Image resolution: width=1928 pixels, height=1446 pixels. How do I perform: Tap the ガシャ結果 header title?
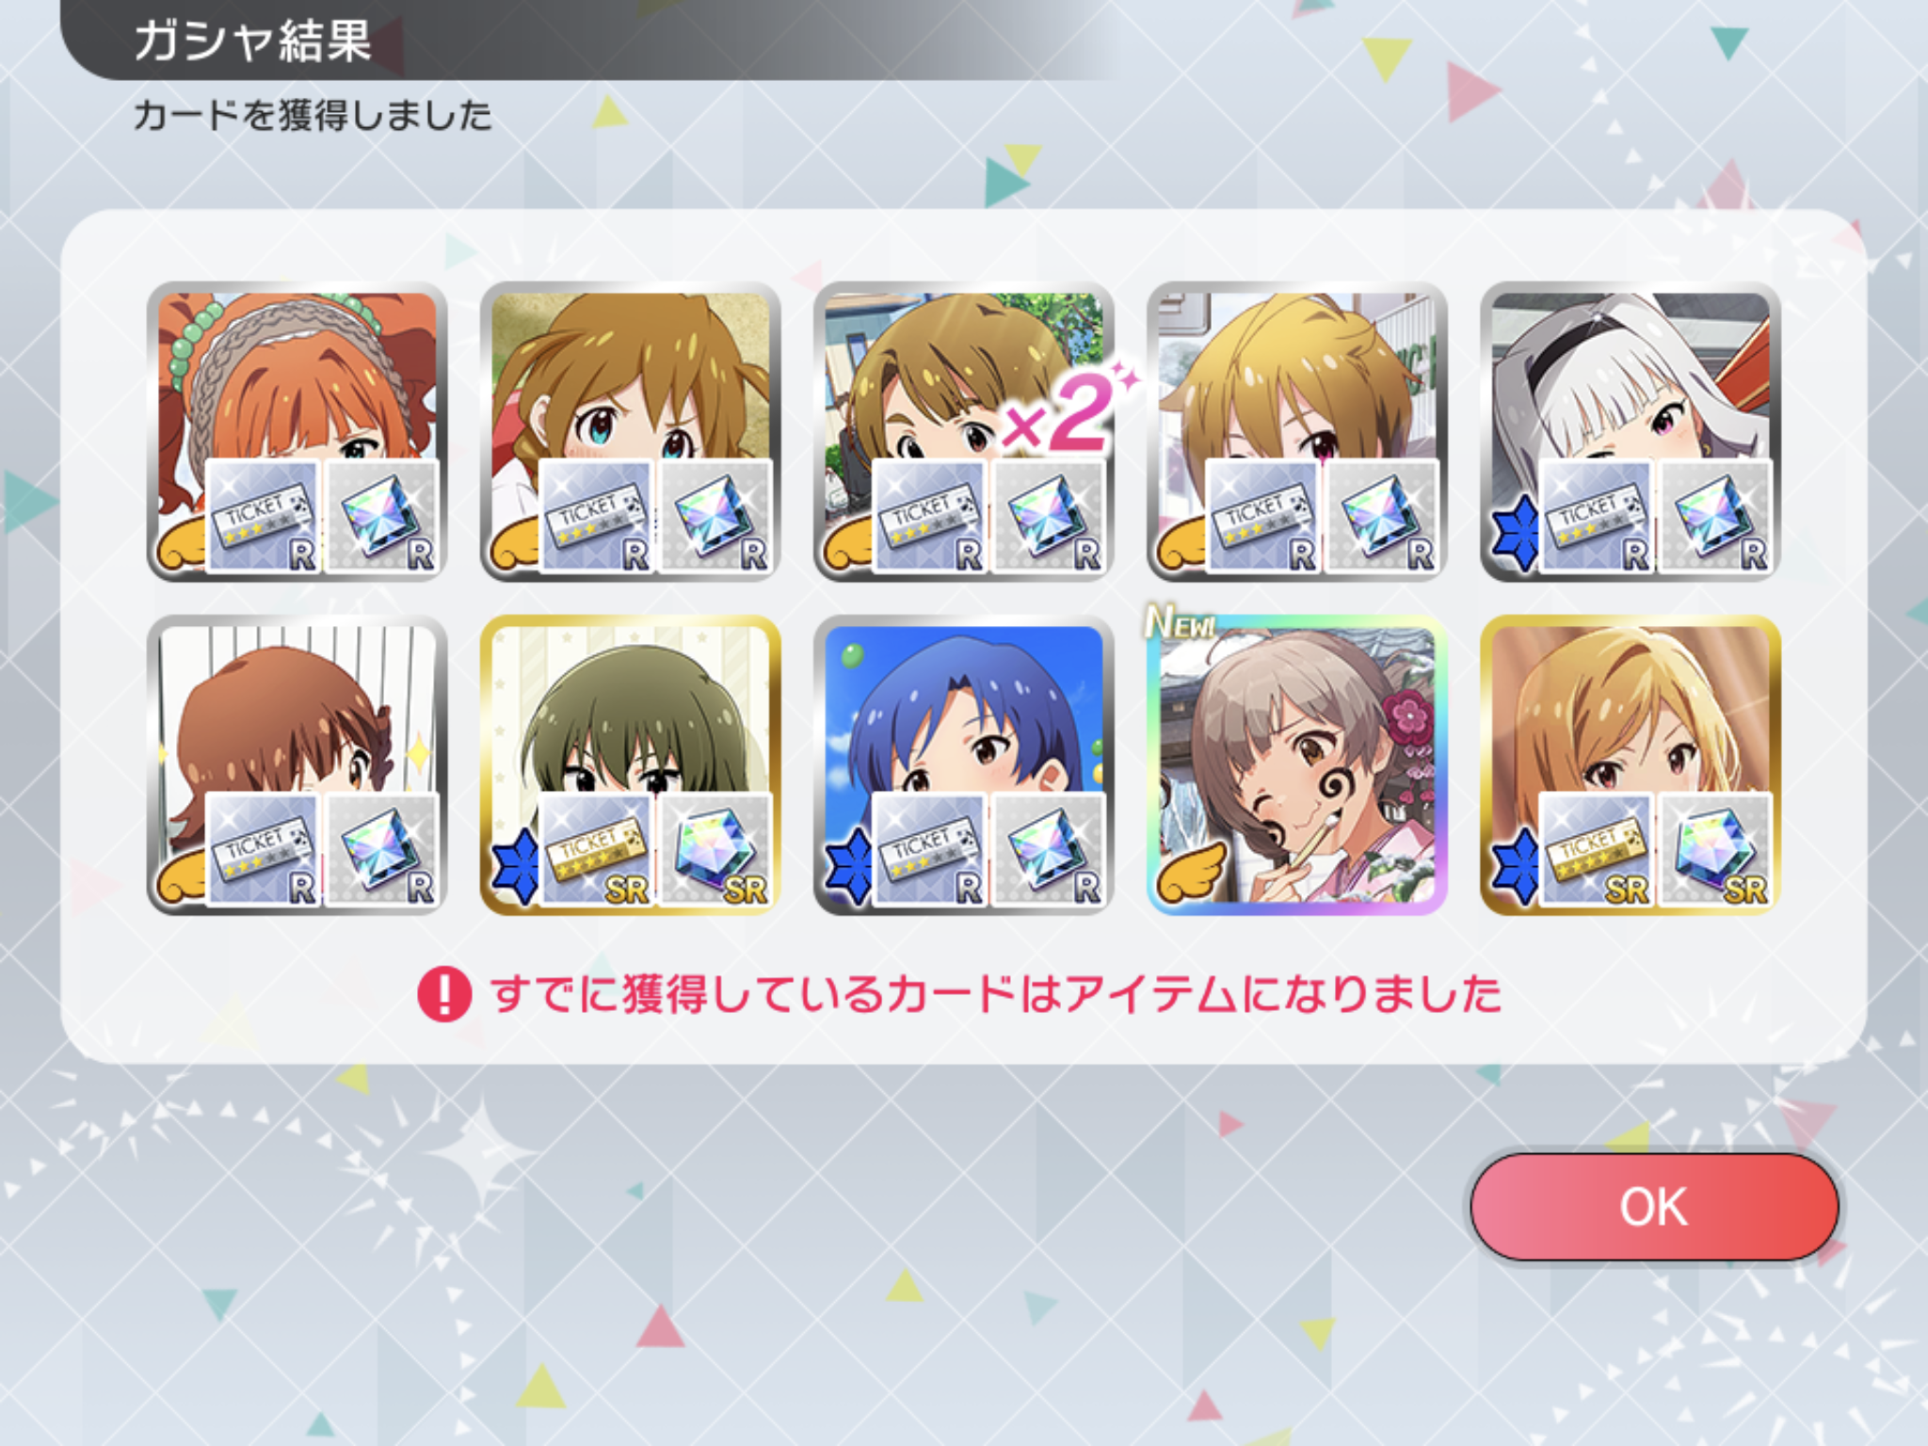pyautogui.click(x=252, y=41)
